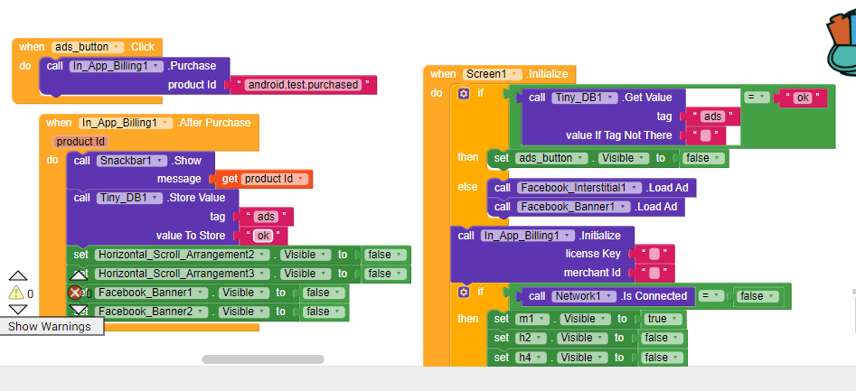Edit empty license Key text field
The height and width of the screenshot is (391, 856).
click(654, 254)
